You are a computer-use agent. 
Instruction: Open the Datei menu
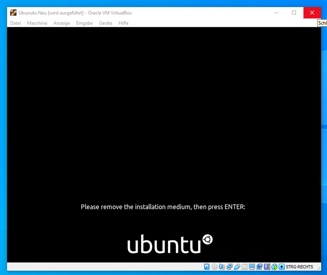tap(15, 23)
